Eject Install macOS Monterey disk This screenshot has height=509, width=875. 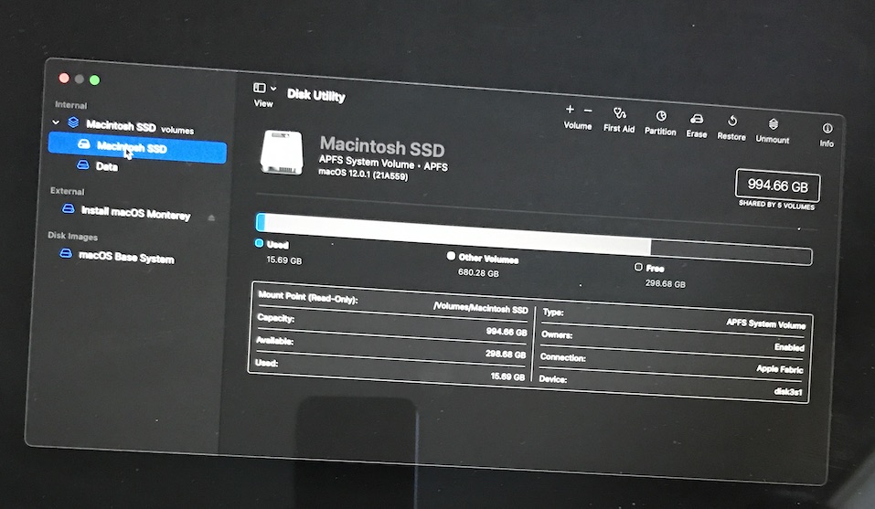point(211,218)
